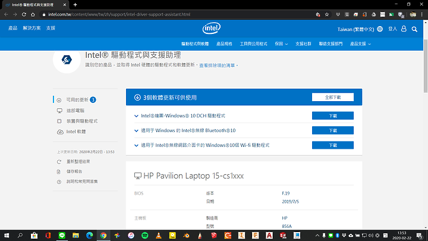This screenshot has width=428, height=241.
Task: Click the refresh results arrow icon in sidebar
Action: point(59,162)
